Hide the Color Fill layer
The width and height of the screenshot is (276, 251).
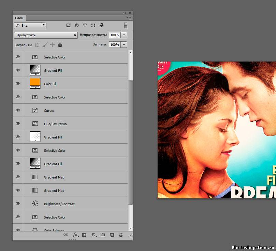[x=18, y=83]
